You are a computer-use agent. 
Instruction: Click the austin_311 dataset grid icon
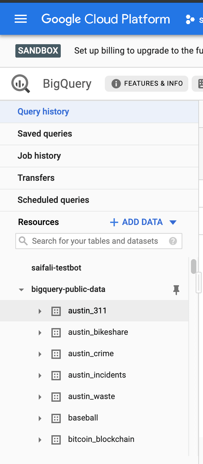pos(56,311)
